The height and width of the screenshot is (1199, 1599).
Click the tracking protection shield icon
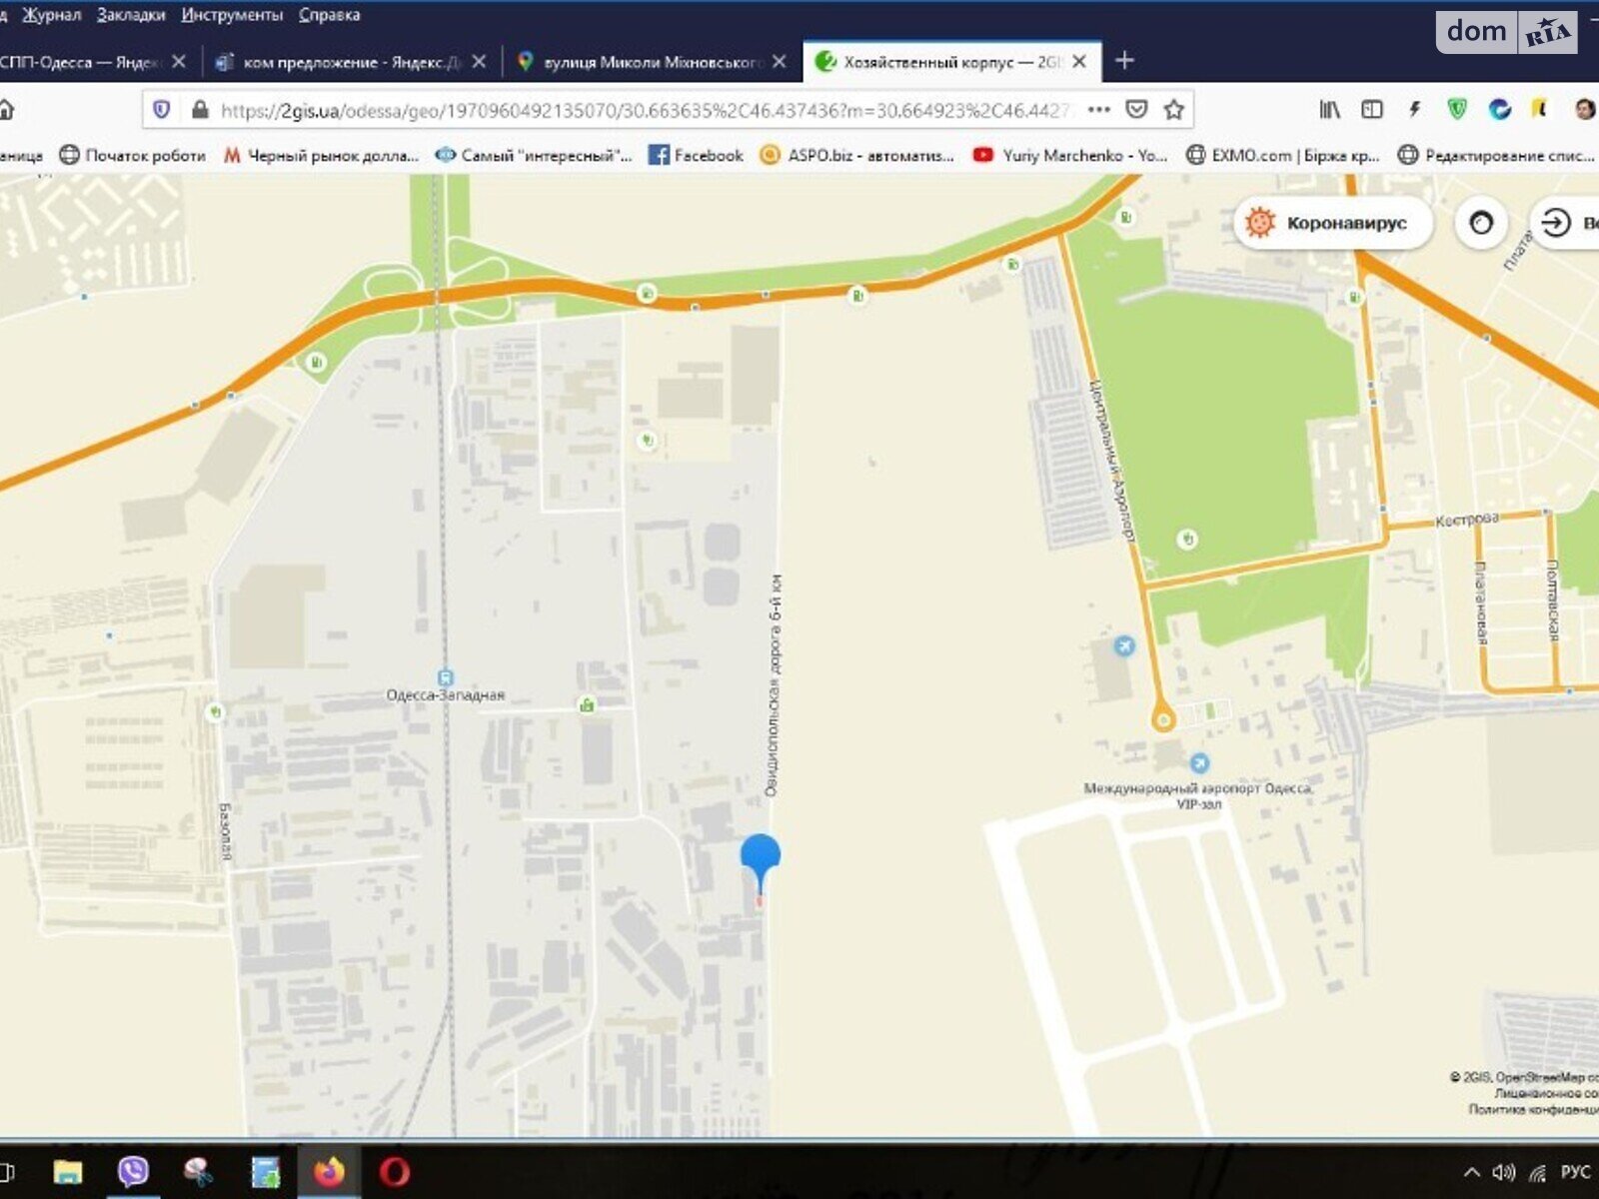tap(162, 110)
